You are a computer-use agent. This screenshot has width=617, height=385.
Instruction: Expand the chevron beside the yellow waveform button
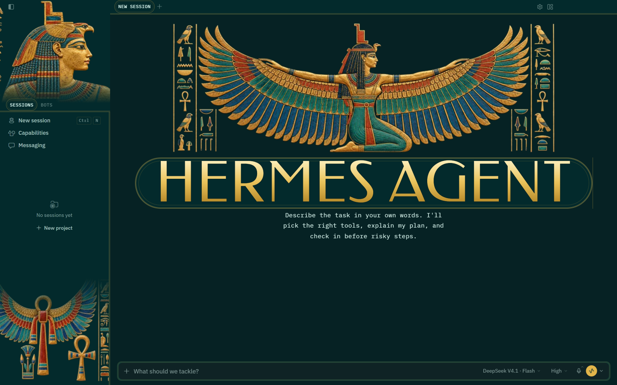(x=602, y=371)
